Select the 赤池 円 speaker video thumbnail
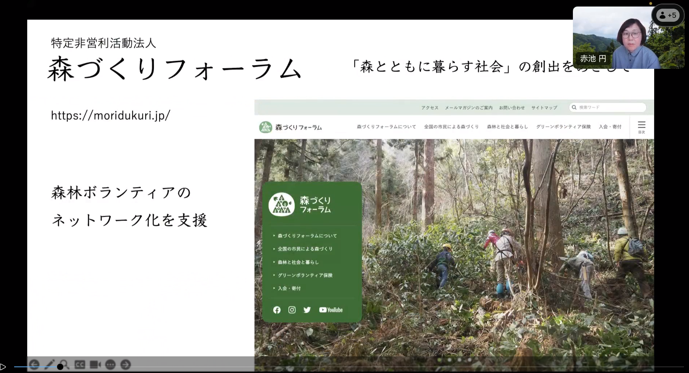The width and height of the screenshot is (689, 373). pos(628,38)
